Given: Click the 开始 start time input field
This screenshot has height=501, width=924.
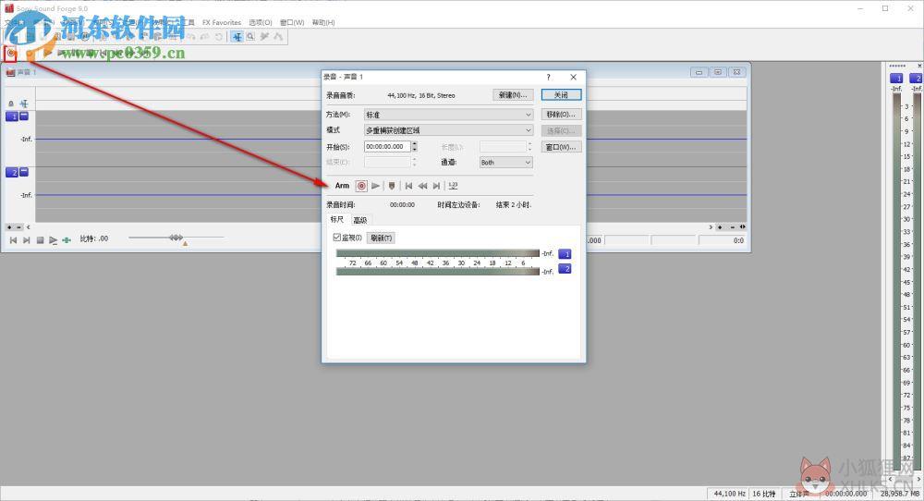Looking at the screenshot, I should click(x=387, y=147).
